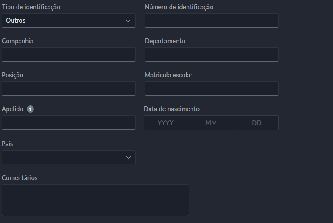Click the "Departamento" label text
The height and width of the screenshot is (223, 333).
coord(165,41)
